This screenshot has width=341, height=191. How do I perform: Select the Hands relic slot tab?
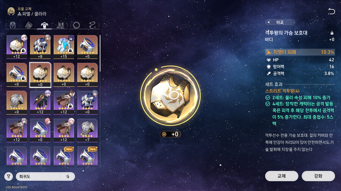point(28,25)
